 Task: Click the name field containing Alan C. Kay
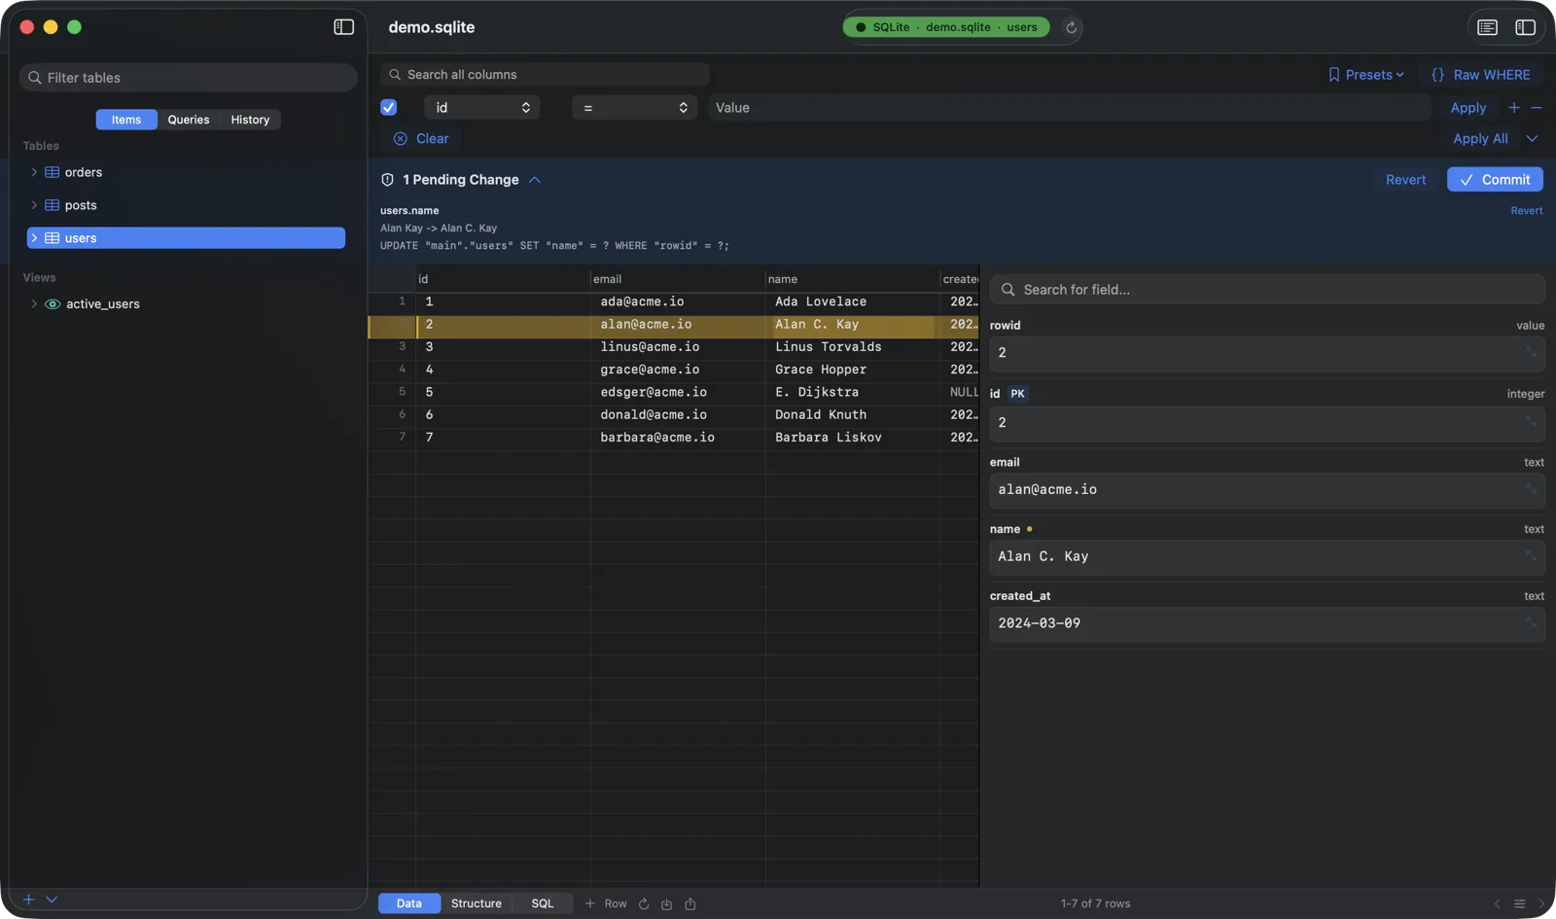pyautogui.click(x=1267, y=557)
